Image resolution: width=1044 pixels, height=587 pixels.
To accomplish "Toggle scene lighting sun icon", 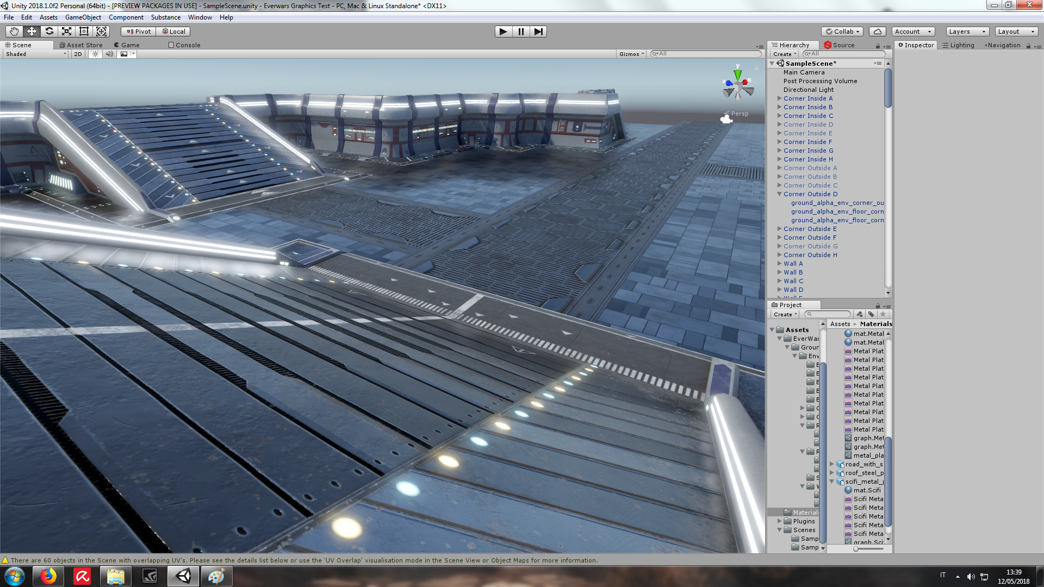I will 96,54.
